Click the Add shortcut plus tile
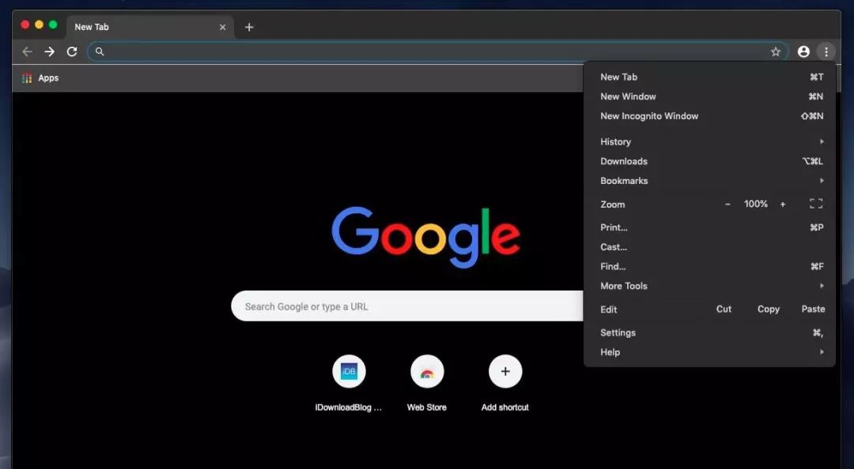 click(x=504, y=384)
